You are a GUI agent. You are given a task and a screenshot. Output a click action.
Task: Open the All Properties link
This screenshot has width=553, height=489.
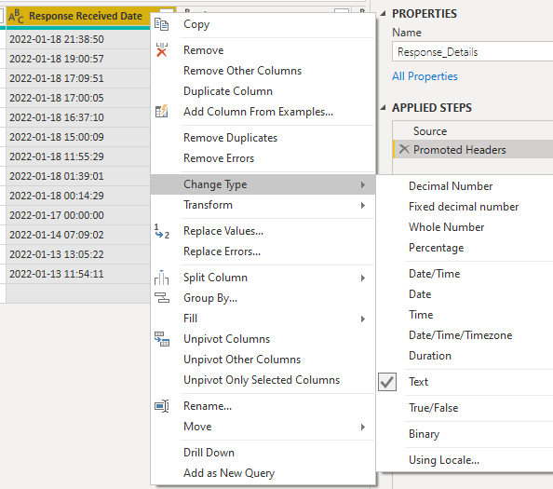[x=425, y=76]
